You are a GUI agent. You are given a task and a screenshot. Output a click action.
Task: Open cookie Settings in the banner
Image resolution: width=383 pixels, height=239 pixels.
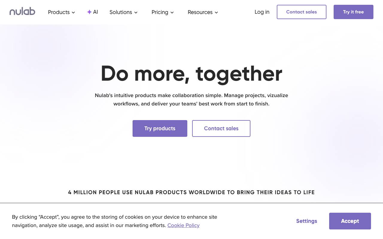pos(306,221)
